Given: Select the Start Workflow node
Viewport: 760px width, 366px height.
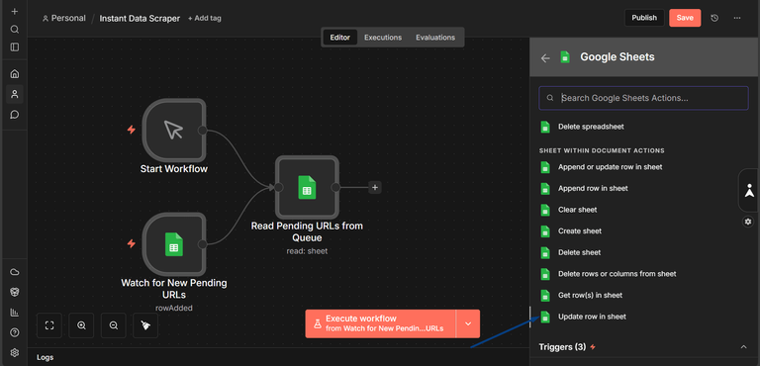Looking at the screenshot, I should (x=174, y=130).
